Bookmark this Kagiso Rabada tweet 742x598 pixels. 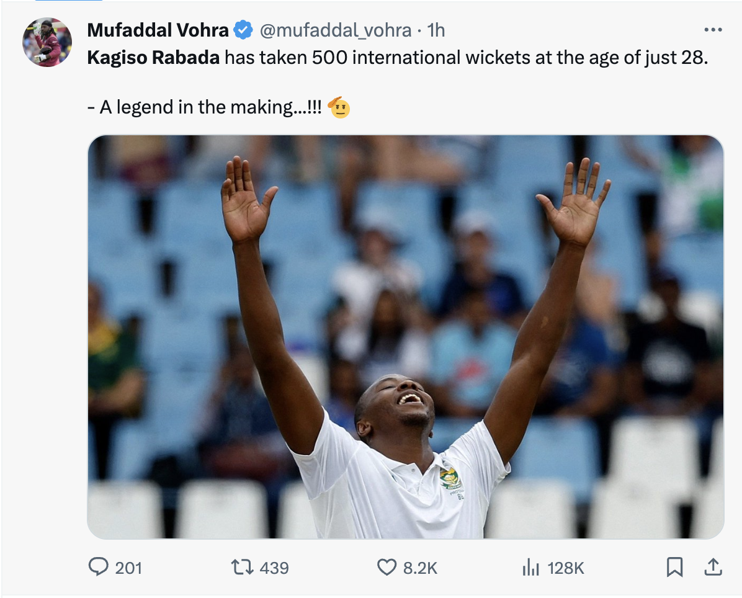674,567
